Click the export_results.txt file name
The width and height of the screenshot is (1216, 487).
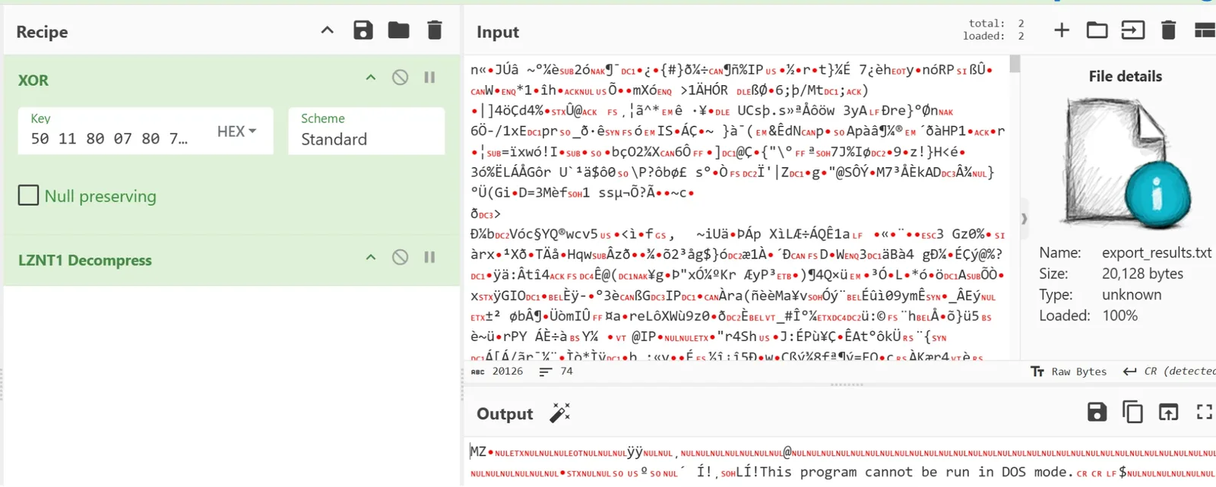[1157, 252]
